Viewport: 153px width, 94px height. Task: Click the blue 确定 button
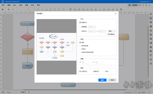coord(102,80)
